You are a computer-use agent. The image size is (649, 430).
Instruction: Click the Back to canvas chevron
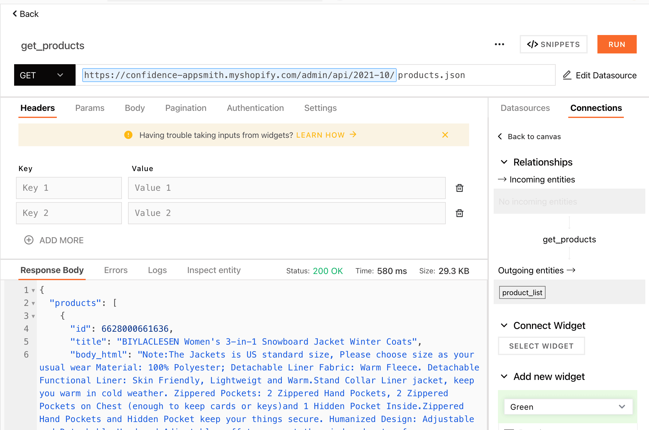[x=500, y=136]
